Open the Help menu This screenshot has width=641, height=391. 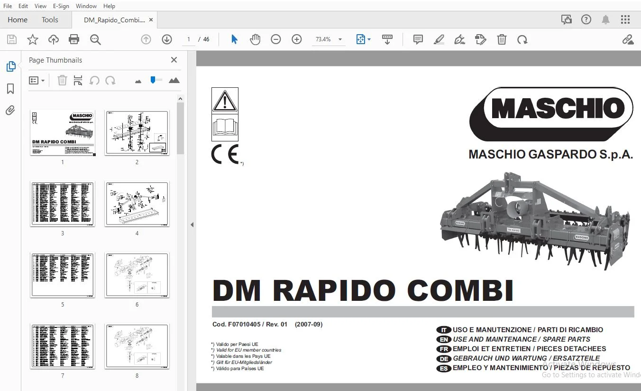tap(109, 6)
